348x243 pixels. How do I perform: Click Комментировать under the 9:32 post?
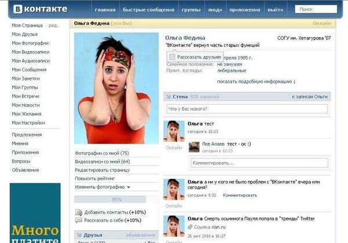240,195
